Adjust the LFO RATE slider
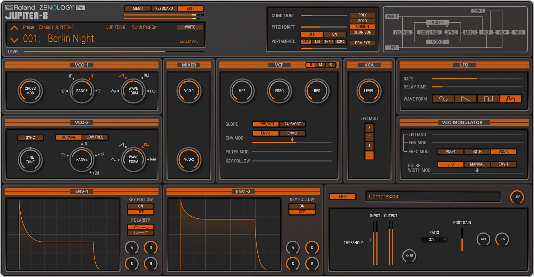Viewport: 534px width, 277px height. pyautogui.click(x=477, y=79)
